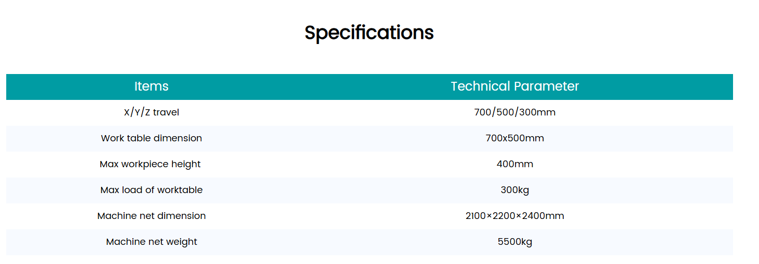Select the Max load of worktable label
Viewport: 759px width, 264px height.
(x=151, y=190)
